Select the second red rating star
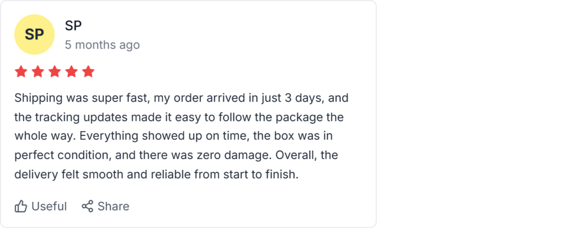Viewport: 565px width, 228px height. coord(38,72)
